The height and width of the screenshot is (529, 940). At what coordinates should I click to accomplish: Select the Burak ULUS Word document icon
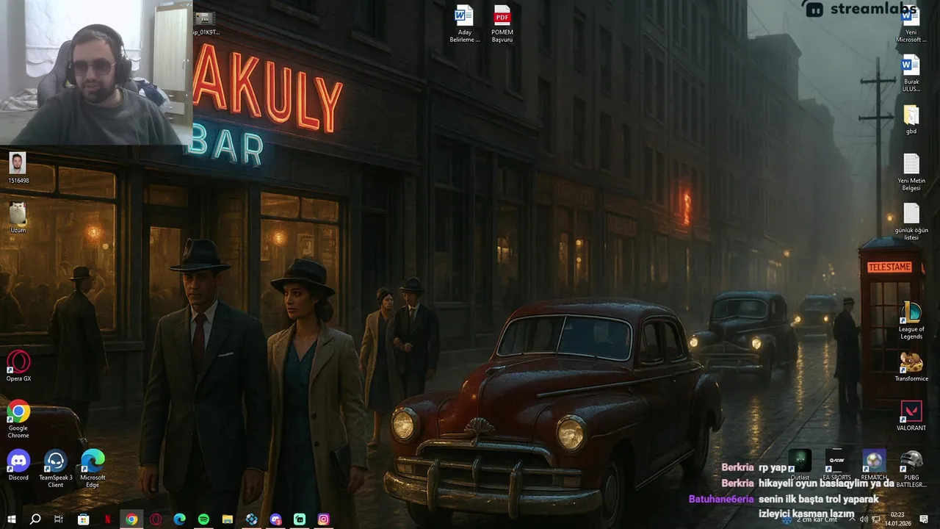[911, 73]
